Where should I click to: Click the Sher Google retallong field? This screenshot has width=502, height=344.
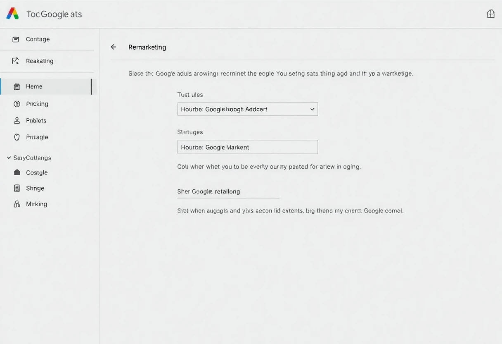pyautogui.click(x=228, y=192)
